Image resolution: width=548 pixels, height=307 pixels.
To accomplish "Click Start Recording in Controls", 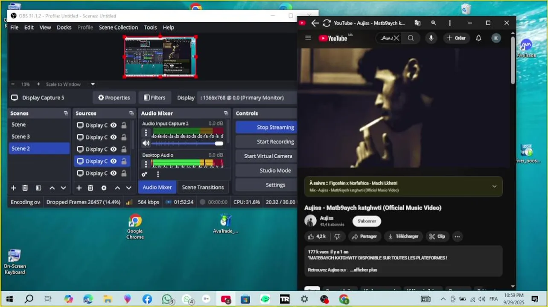I will pos(266,142).
